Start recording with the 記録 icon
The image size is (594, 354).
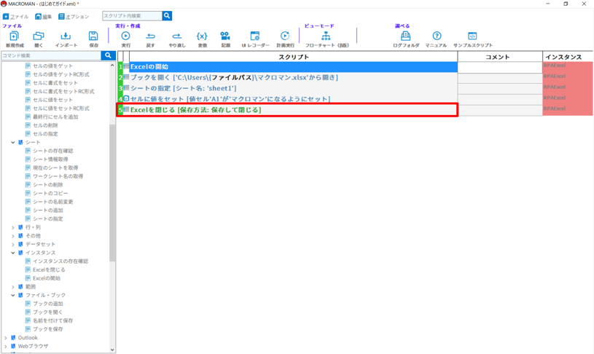coord(225,37)
